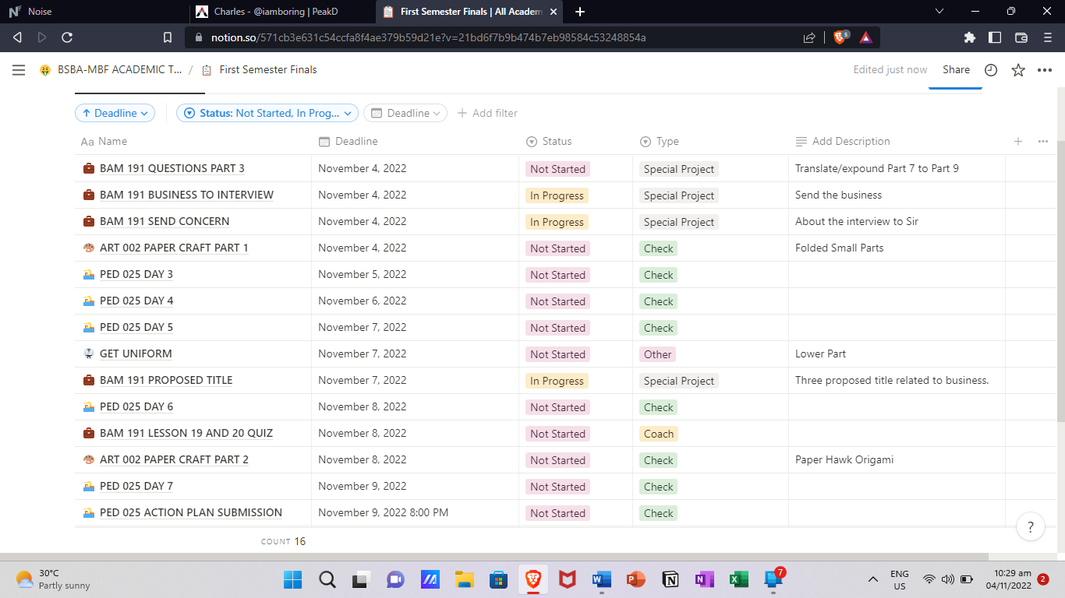1065x598 pixels.
Task: Open the browser tab search dropdown arrow
Action: 939,12
